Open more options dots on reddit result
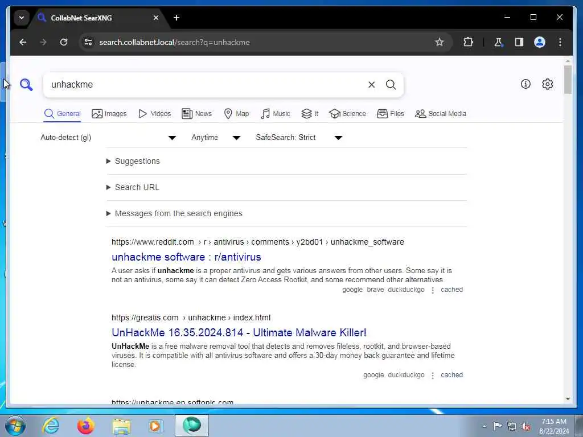Screen dimensions: 583x437 [x=433, y=290]
